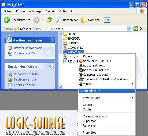Click Déplacer ce fichier link
The height and width of the screenshot is (136, 148).
point(26,79)
